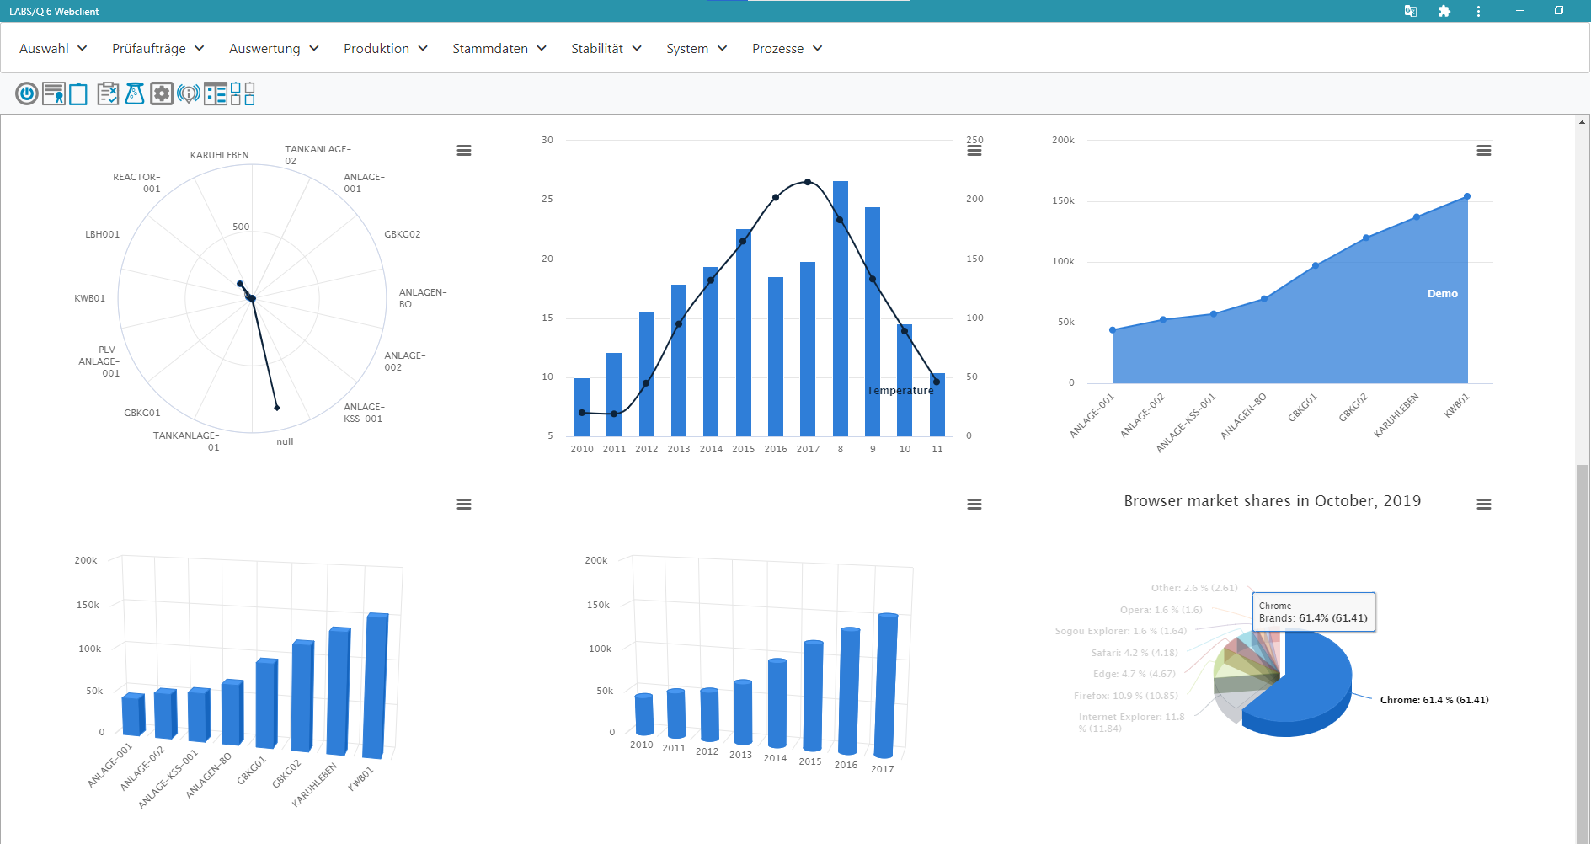Open the Demo area chart hamburger menu
The image size is (1591, 844).
click(x=1484, y=151)
